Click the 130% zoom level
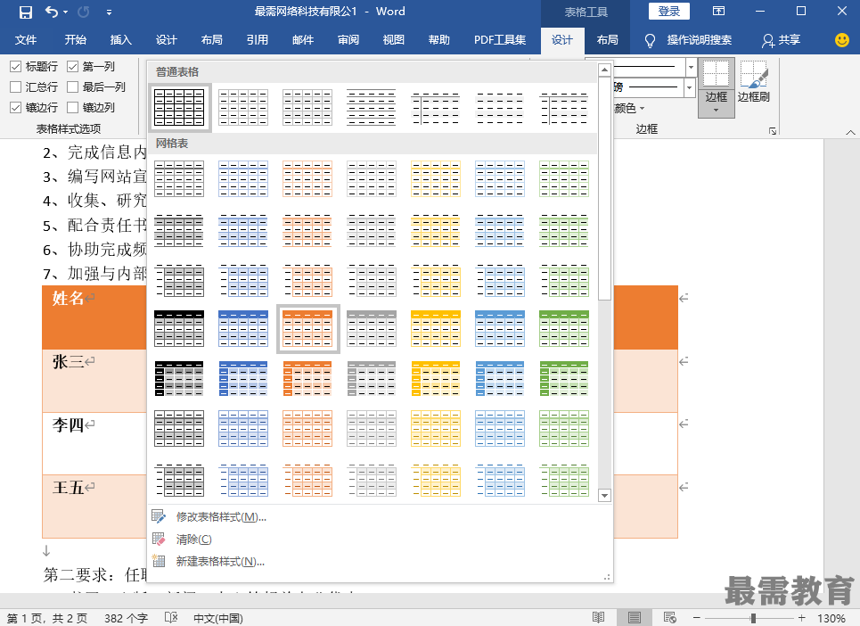This screenshot has width=860, height=626. 831,618
